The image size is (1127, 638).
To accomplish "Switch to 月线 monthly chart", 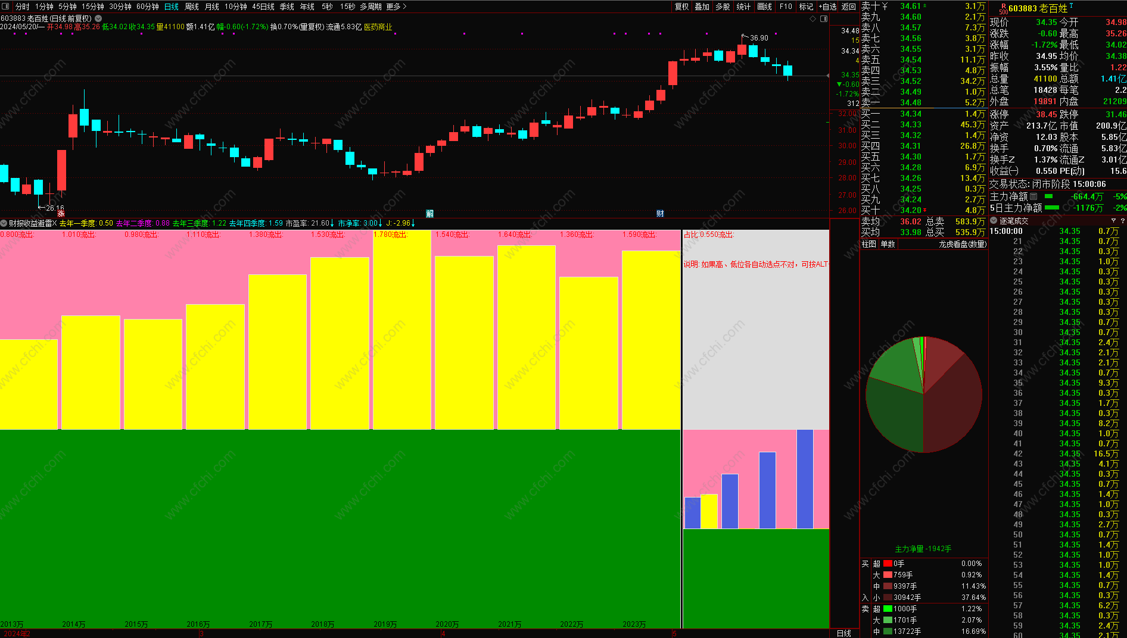I will [x=212, y=7].
